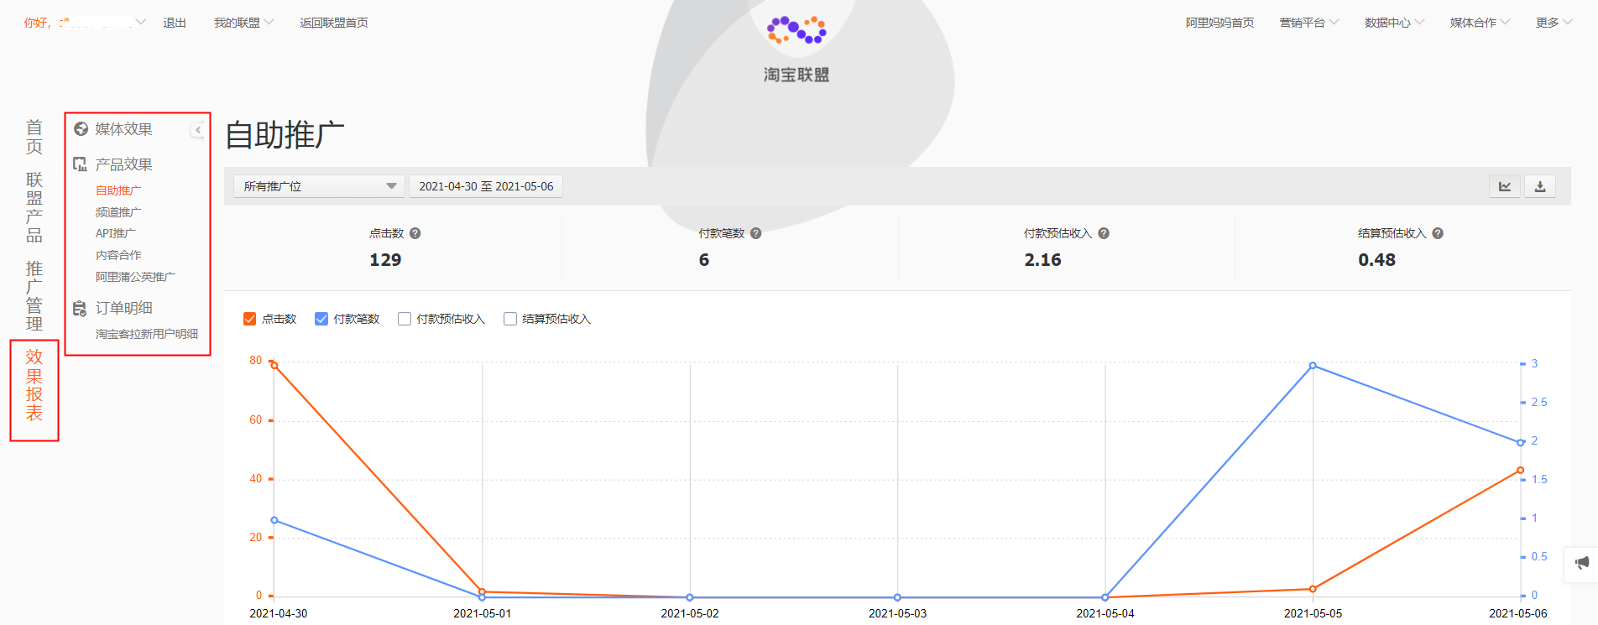This screenshot has height=625, width=1598.
Task: Click the 订单明细 clipboard icon
Action: (81, 308)
